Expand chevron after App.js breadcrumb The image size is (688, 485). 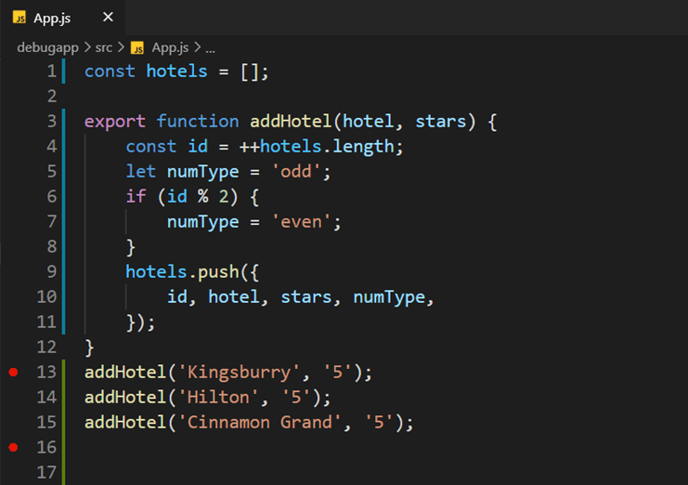point(197,47)
